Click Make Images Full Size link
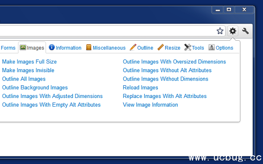The image size is (263, 164). point(29,62)
